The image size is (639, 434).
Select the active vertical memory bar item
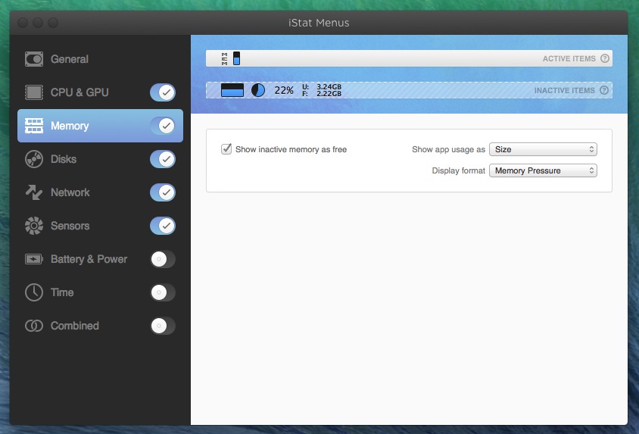(x=236, y=58)
